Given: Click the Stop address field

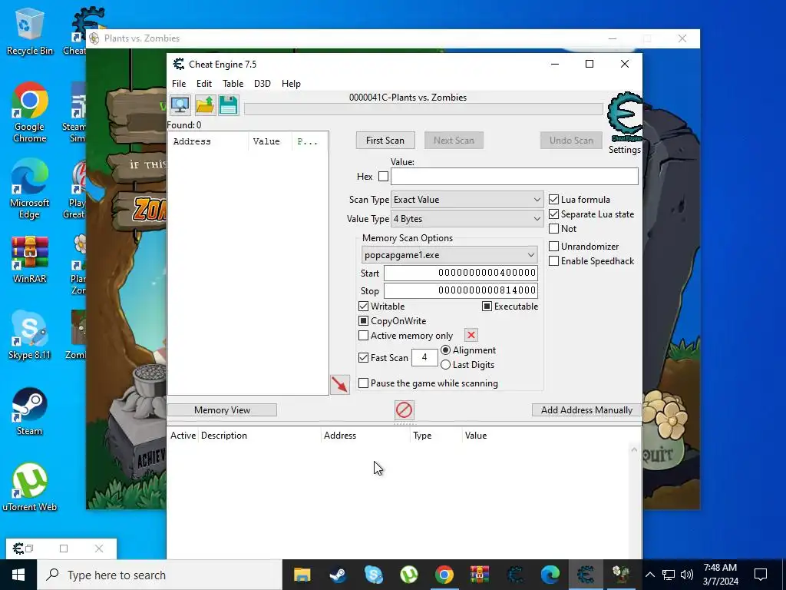Looking at the screenshot, I should pyautogui.click(x=461, y=290).
